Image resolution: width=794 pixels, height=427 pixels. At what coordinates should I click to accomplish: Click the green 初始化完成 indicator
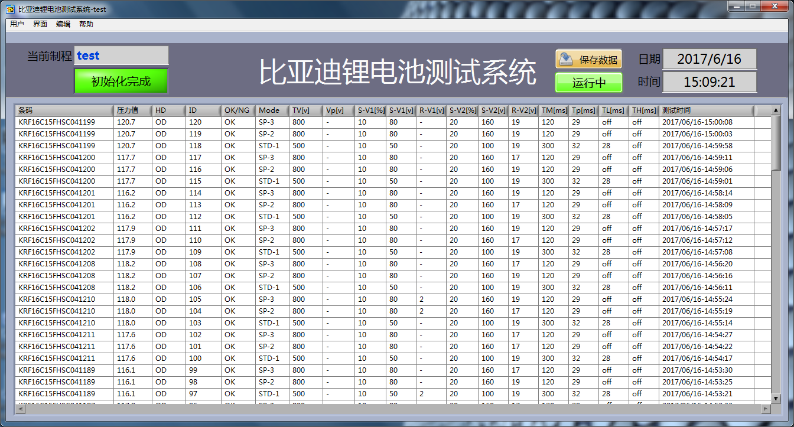point(121,82)
